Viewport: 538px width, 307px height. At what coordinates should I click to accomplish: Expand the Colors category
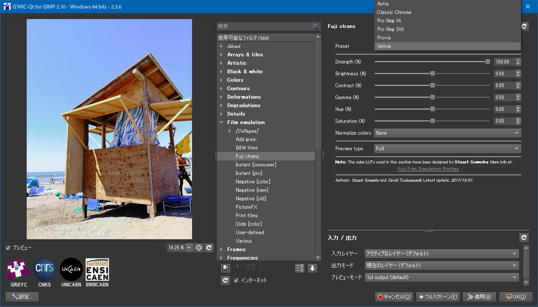point(222,80)
